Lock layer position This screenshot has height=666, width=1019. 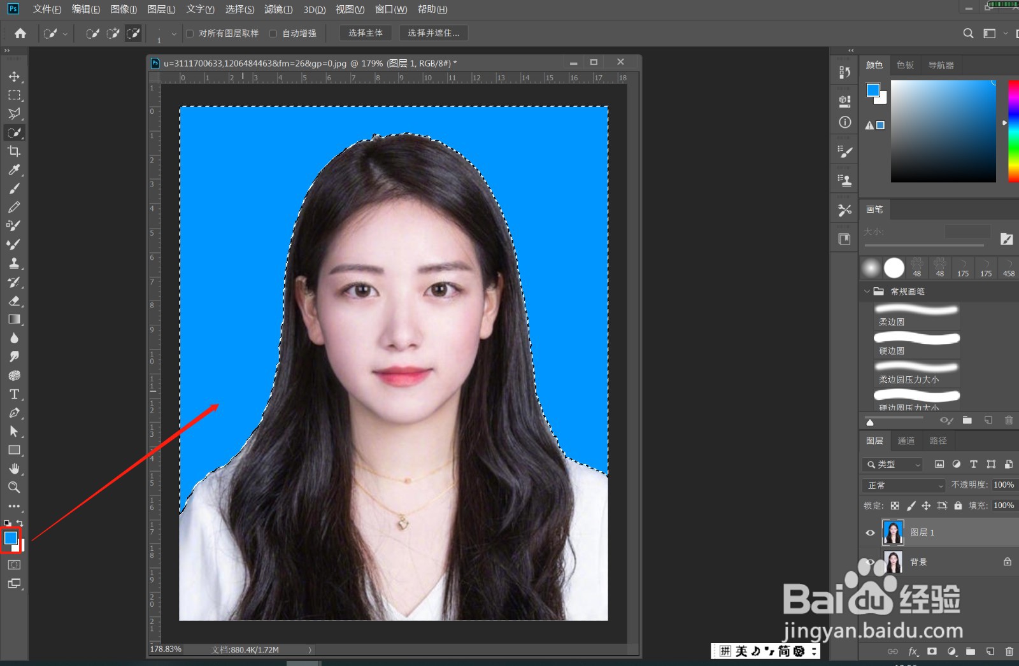[926, 506]
